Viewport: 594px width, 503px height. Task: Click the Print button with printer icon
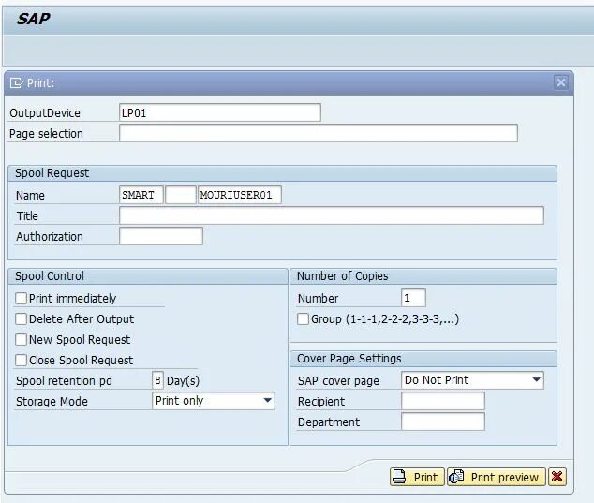417,477
